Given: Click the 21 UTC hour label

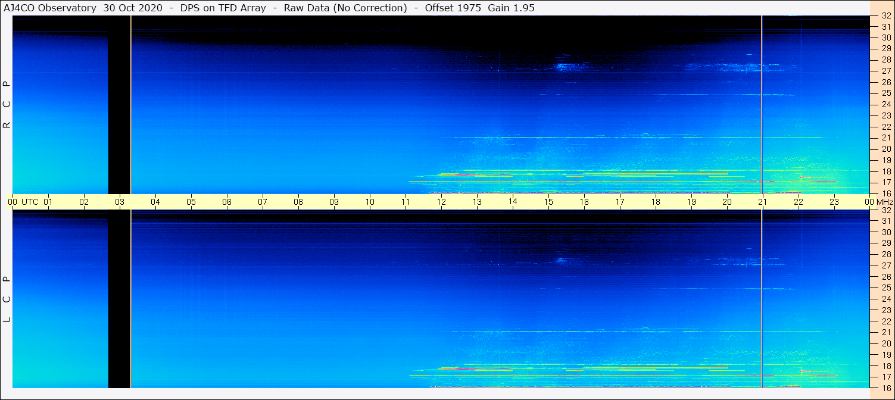Looking at the screenshot, I should (763, 202).
